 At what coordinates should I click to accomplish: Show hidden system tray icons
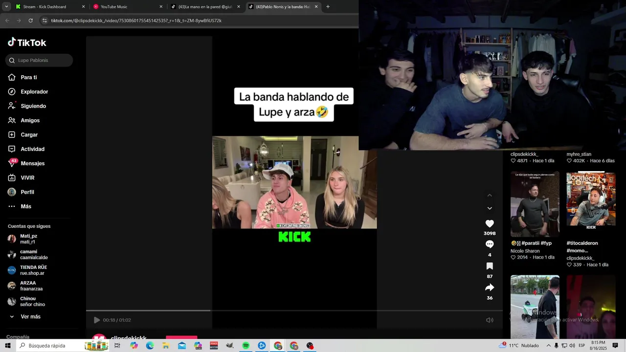click(548, 346)
